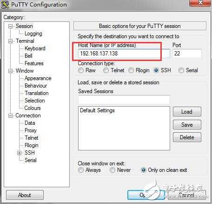Select Never for close window on exit

click(113, 170)
